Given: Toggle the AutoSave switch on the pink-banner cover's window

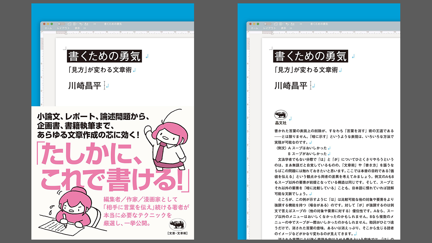Looking at the screenshot, I should (x=61, y=24).
